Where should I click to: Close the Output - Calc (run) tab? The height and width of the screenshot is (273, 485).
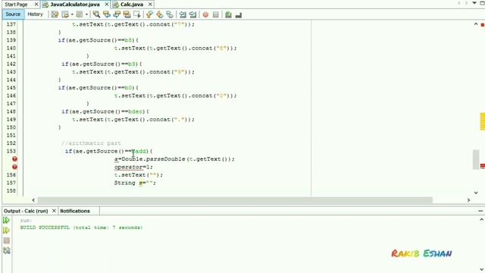point(54,211)
